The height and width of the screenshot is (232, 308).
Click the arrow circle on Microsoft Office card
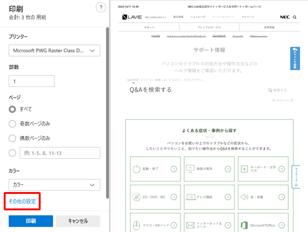pyautogui.click(x=282, y=225)
